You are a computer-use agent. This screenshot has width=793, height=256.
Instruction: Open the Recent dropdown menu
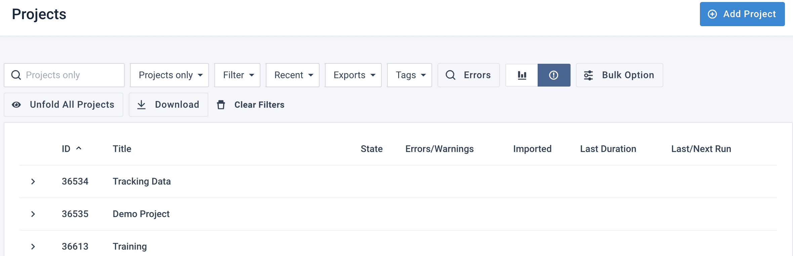click(x=292, y=75)
